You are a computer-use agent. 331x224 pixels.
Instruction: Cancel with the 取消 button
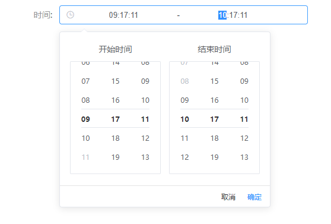tap(228, 197)
